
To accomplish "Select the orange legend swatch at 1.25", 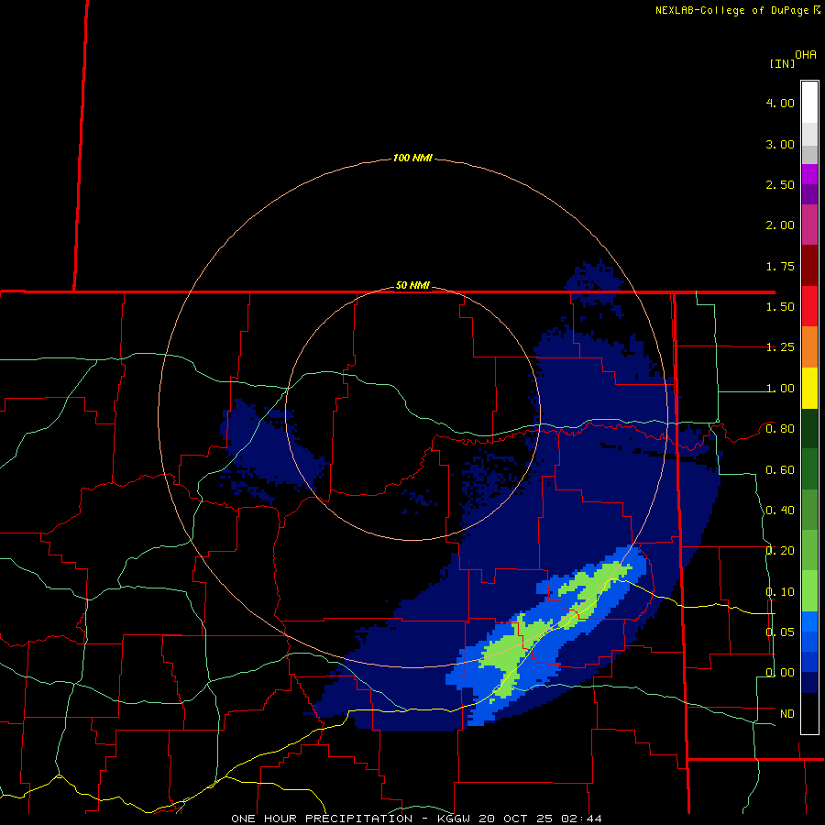I will click(x=809, y=347).
